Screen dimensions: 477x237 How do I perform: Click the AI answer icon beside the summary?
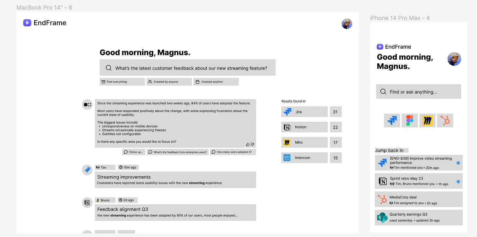pos(87,104)
